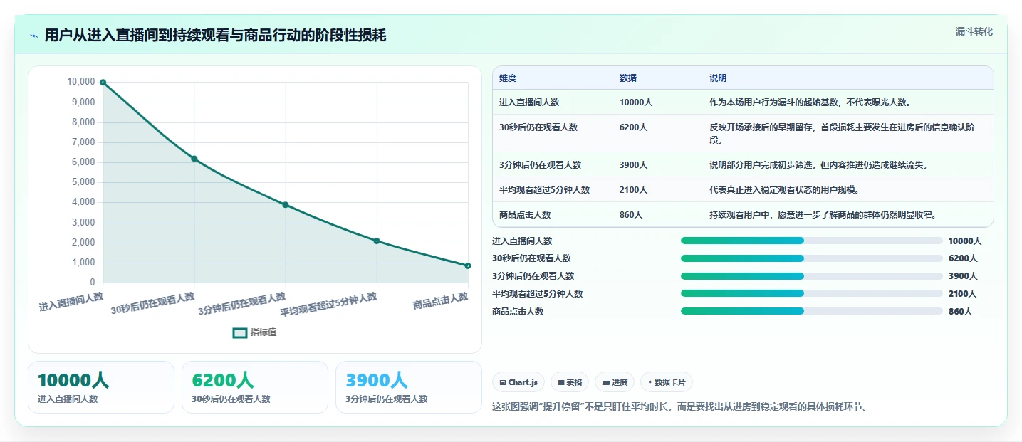Open the 10000人 data card
Viewport: 1022px width, 442px height.
[101, 387]
